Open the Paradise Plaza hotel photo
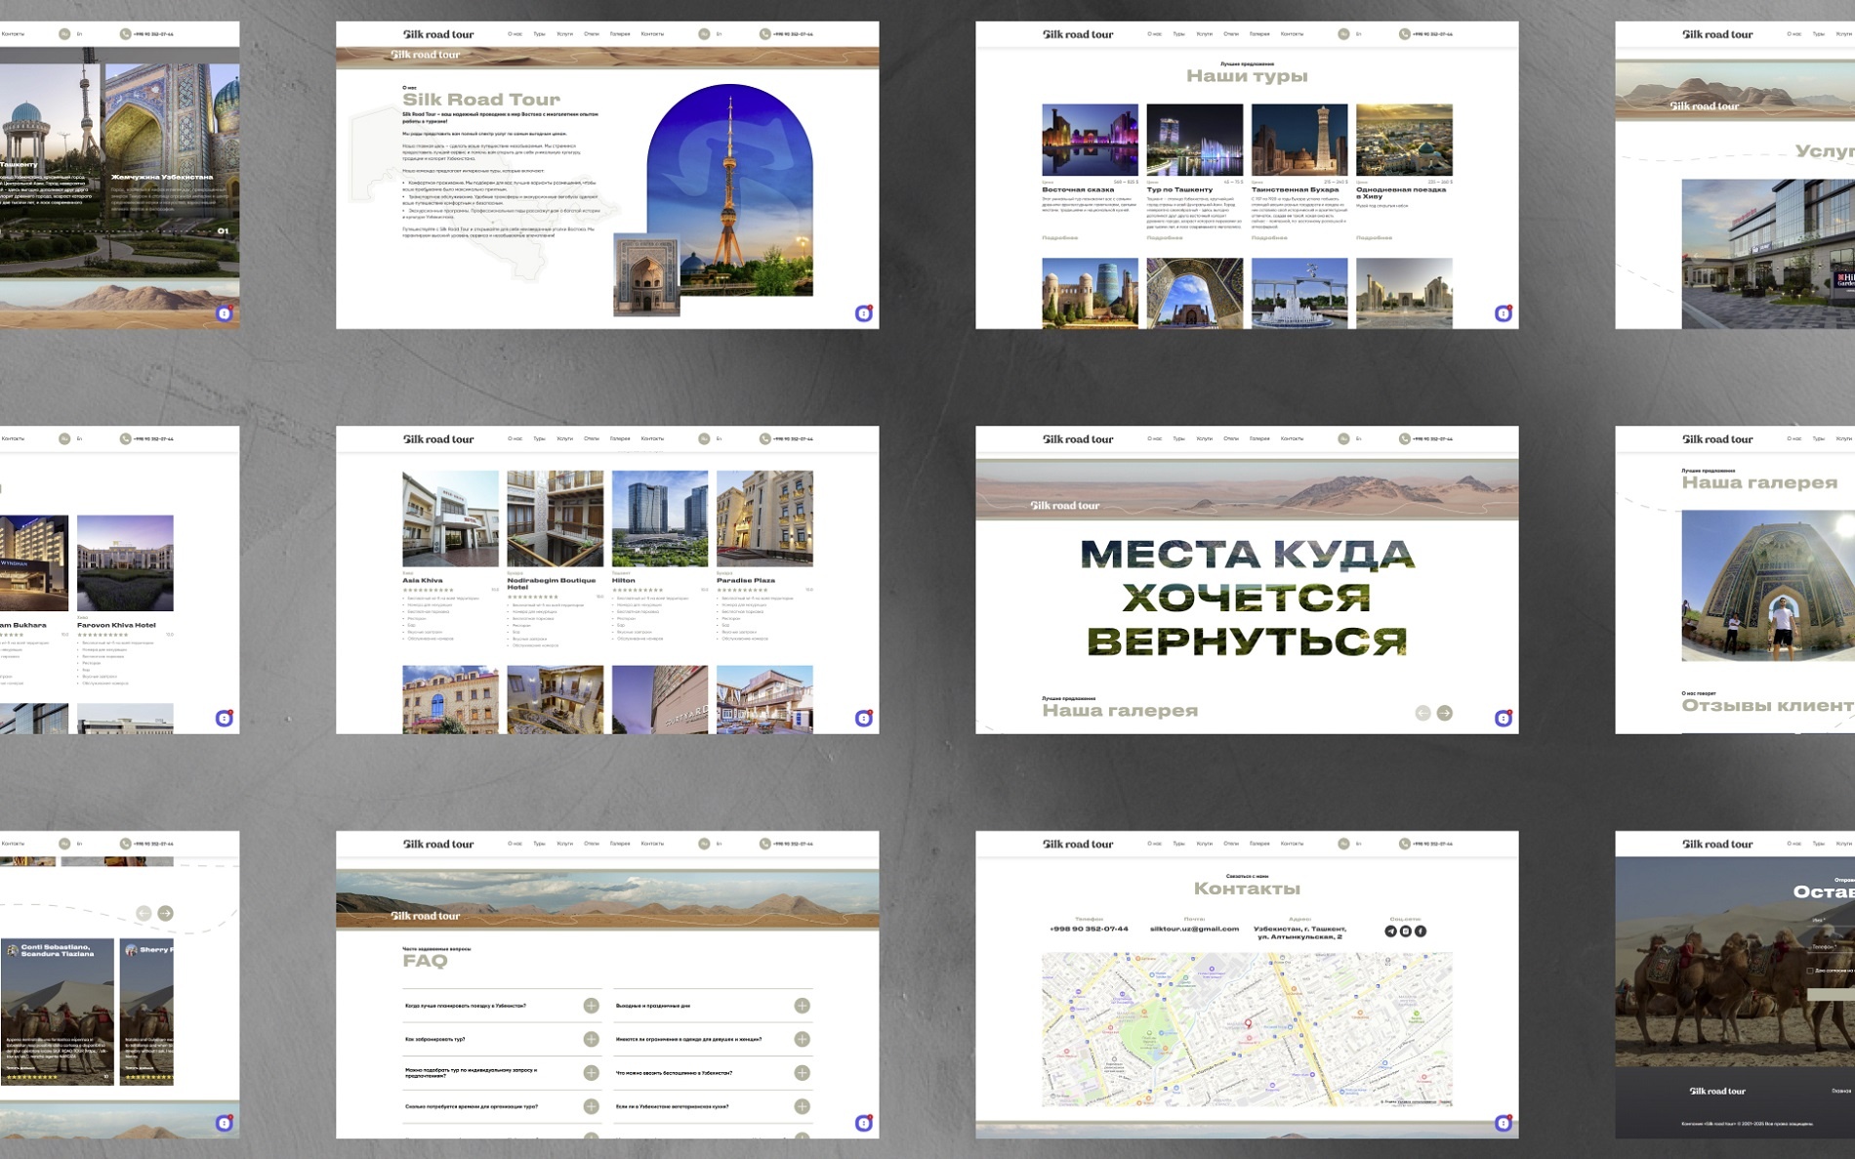 pos(764,518)
